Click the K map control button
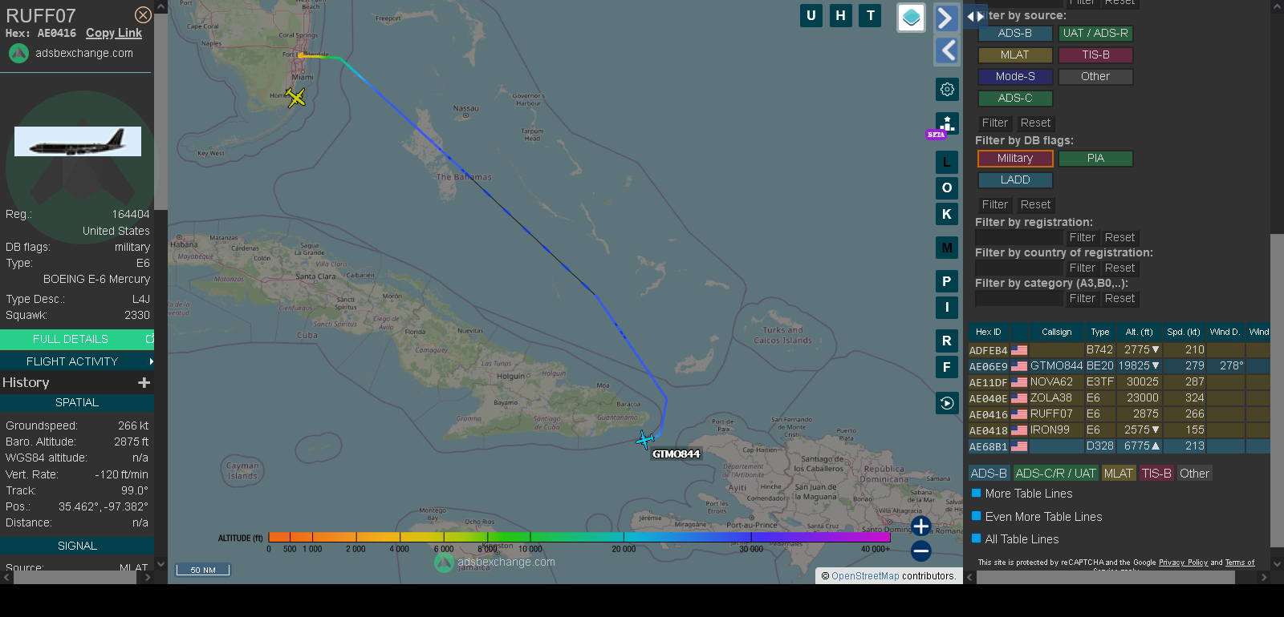 (947, 214)
